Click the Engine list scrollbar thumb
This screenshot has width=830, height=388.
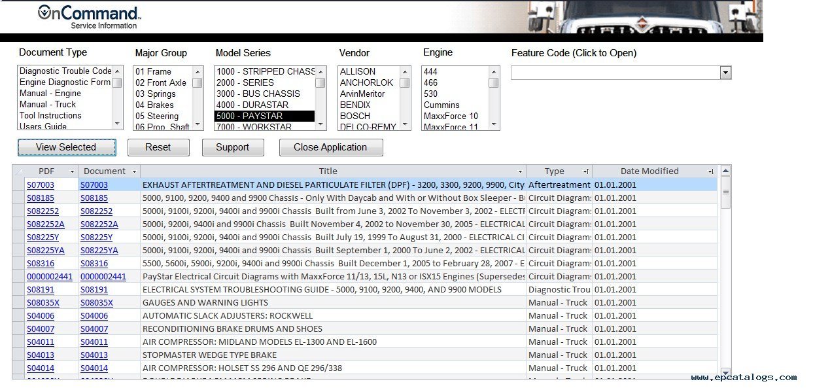click(494, 82)
